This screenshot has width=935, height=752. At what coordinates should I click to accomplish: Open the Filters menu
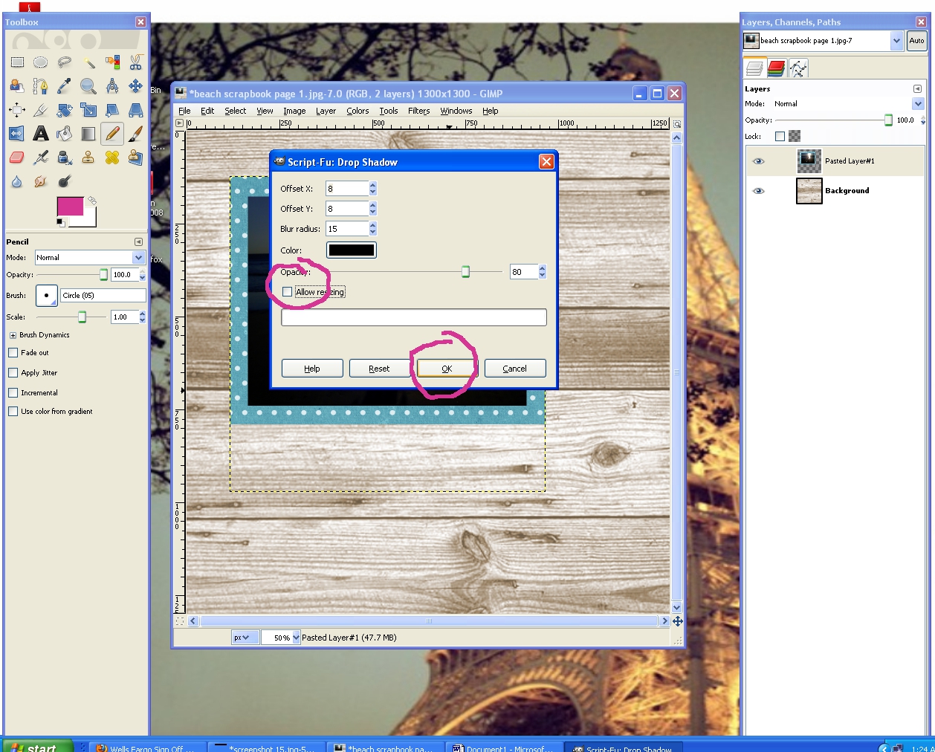point(419,111)
